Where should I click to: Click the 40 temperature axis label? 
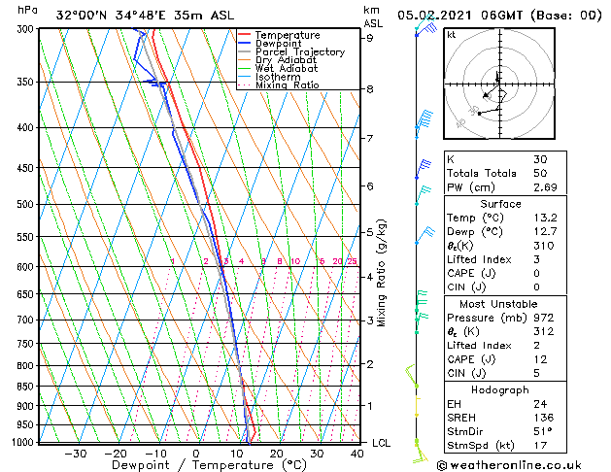coord(356,454)
